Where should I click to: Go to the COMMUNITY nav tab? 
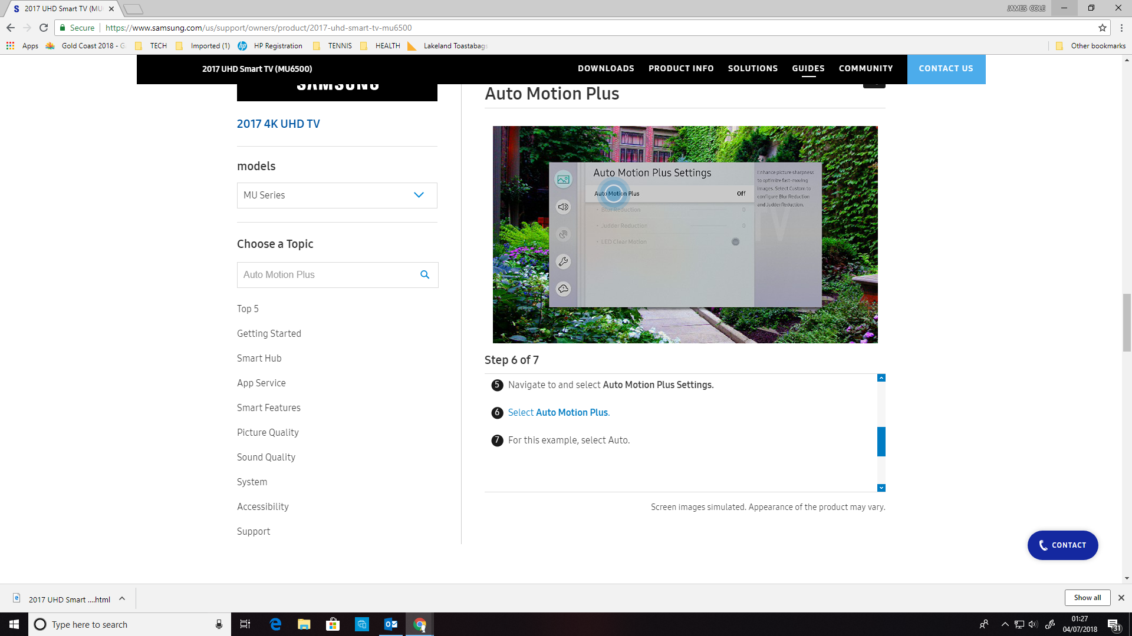coord(866,68)
